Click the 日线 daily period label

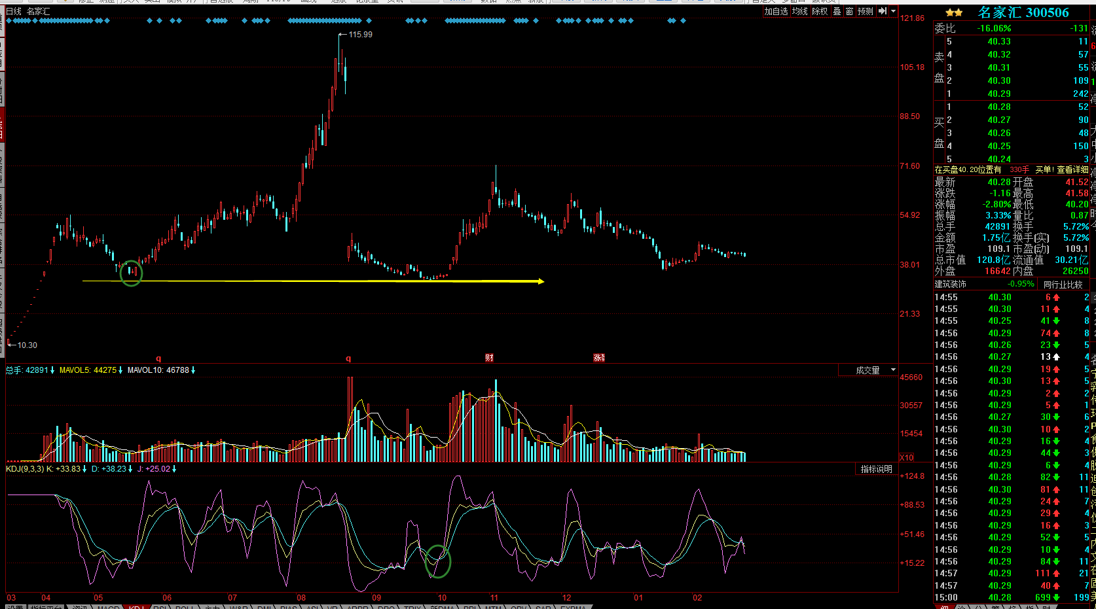(14, 11)
